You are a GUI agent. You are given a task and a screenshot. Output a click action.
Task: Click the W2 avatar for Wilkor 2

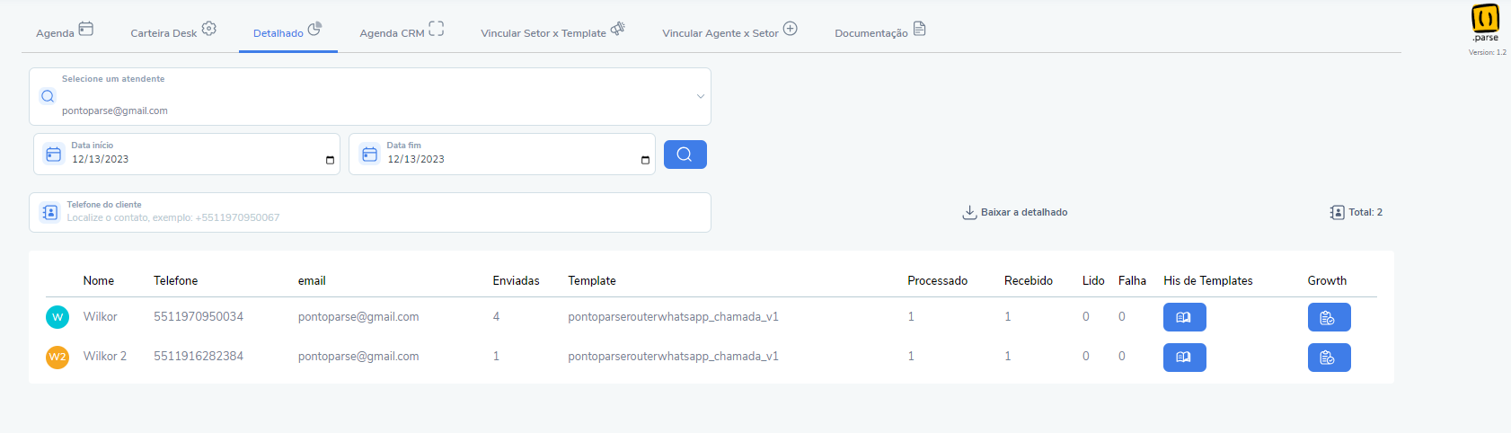57,357
